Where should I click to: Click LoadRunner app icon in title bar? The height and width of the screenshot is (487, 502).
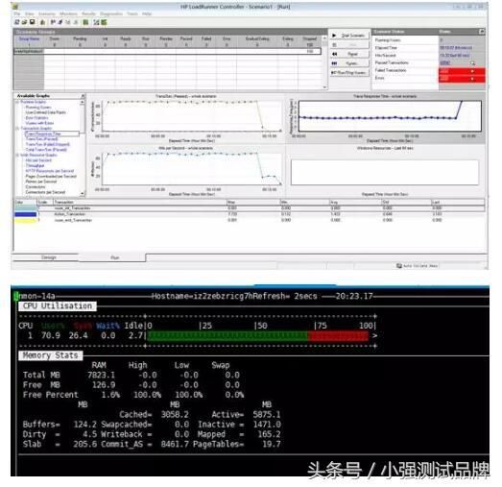click(15, 7)
